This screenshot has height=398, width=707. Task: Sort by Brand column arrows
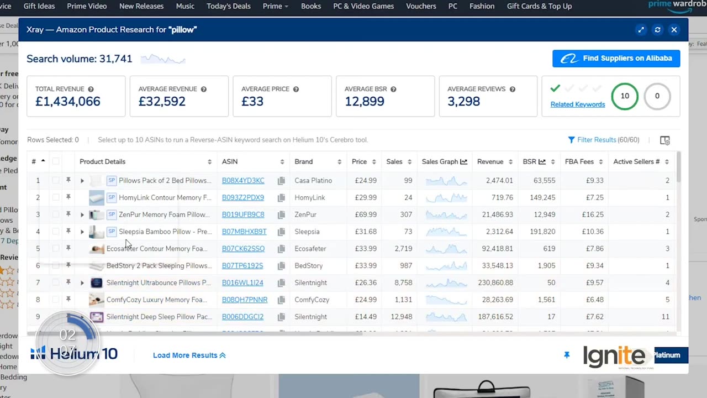click(x=339, y=162)
